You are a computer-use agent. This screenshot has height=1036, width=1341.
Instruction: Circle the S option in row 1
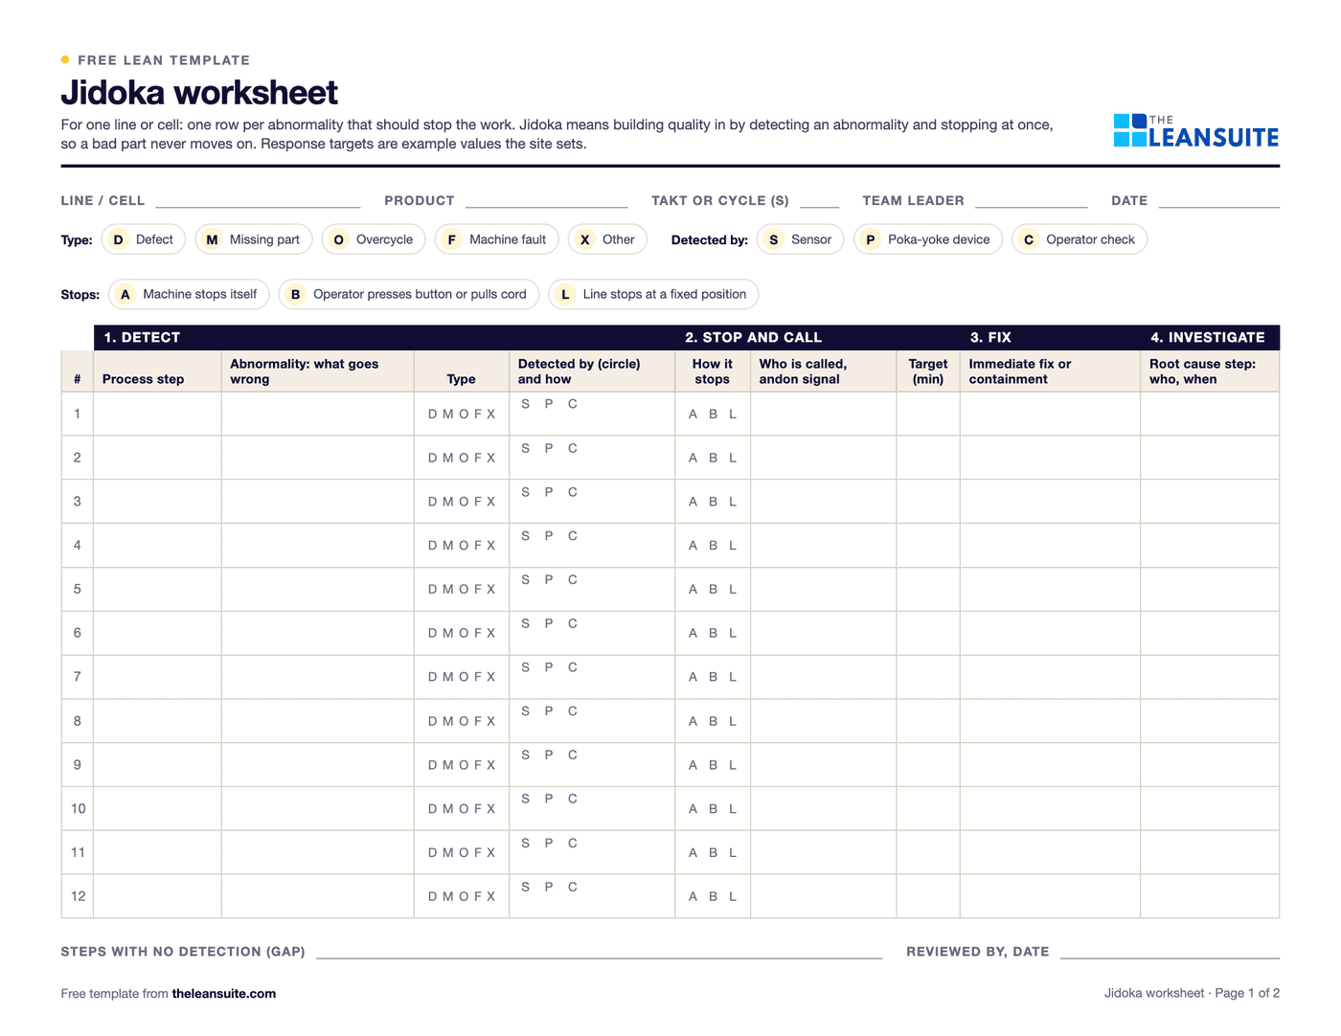click(x=525, y=404)
